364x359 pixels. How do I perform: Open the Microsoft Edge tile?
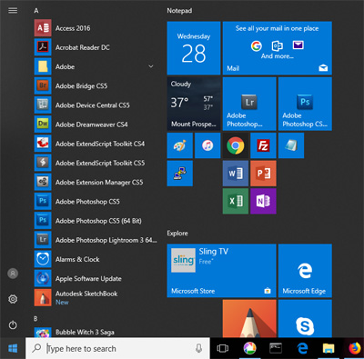click(x=305, y=271)
